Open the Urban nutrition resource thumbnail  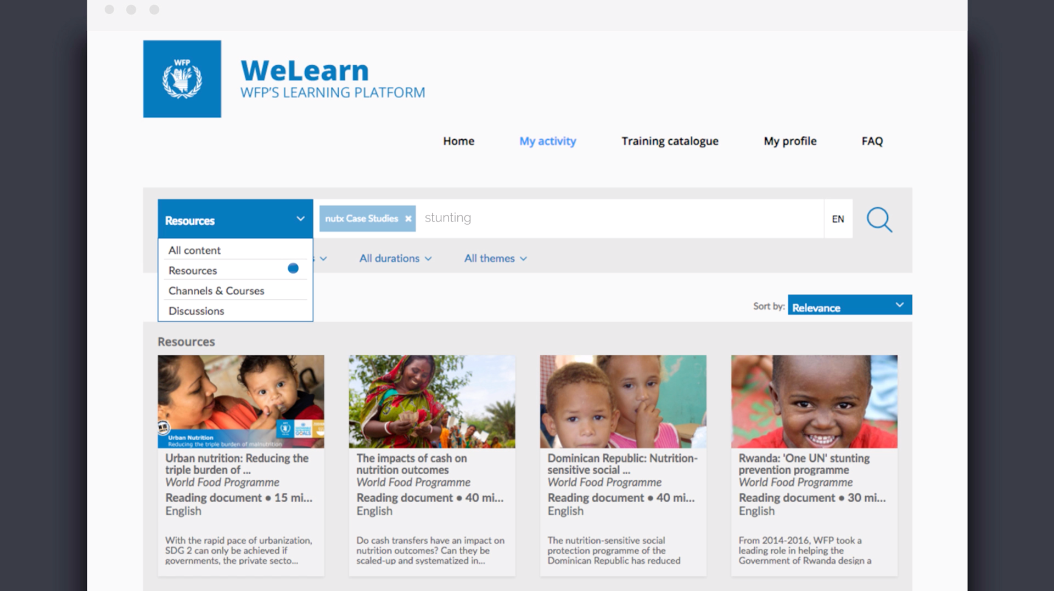click(x=241, y=401)
